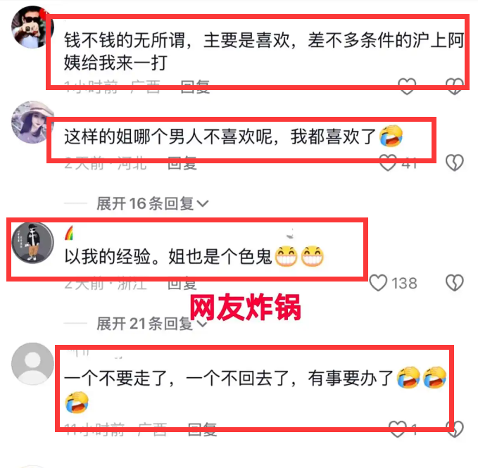Image resolution: width=478 pixels, height=468 pixels.
Task: Reply to the bottom 11小时前 comment
Action: click(202, 429)
